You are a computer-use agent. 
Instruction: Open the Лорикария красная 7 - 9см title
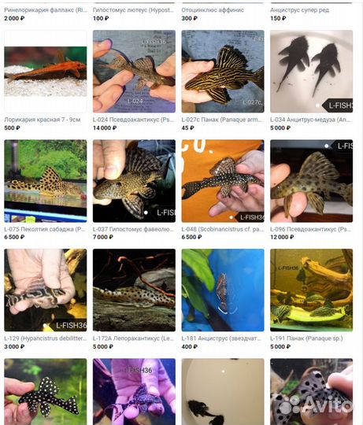click(x=43, y=120)
